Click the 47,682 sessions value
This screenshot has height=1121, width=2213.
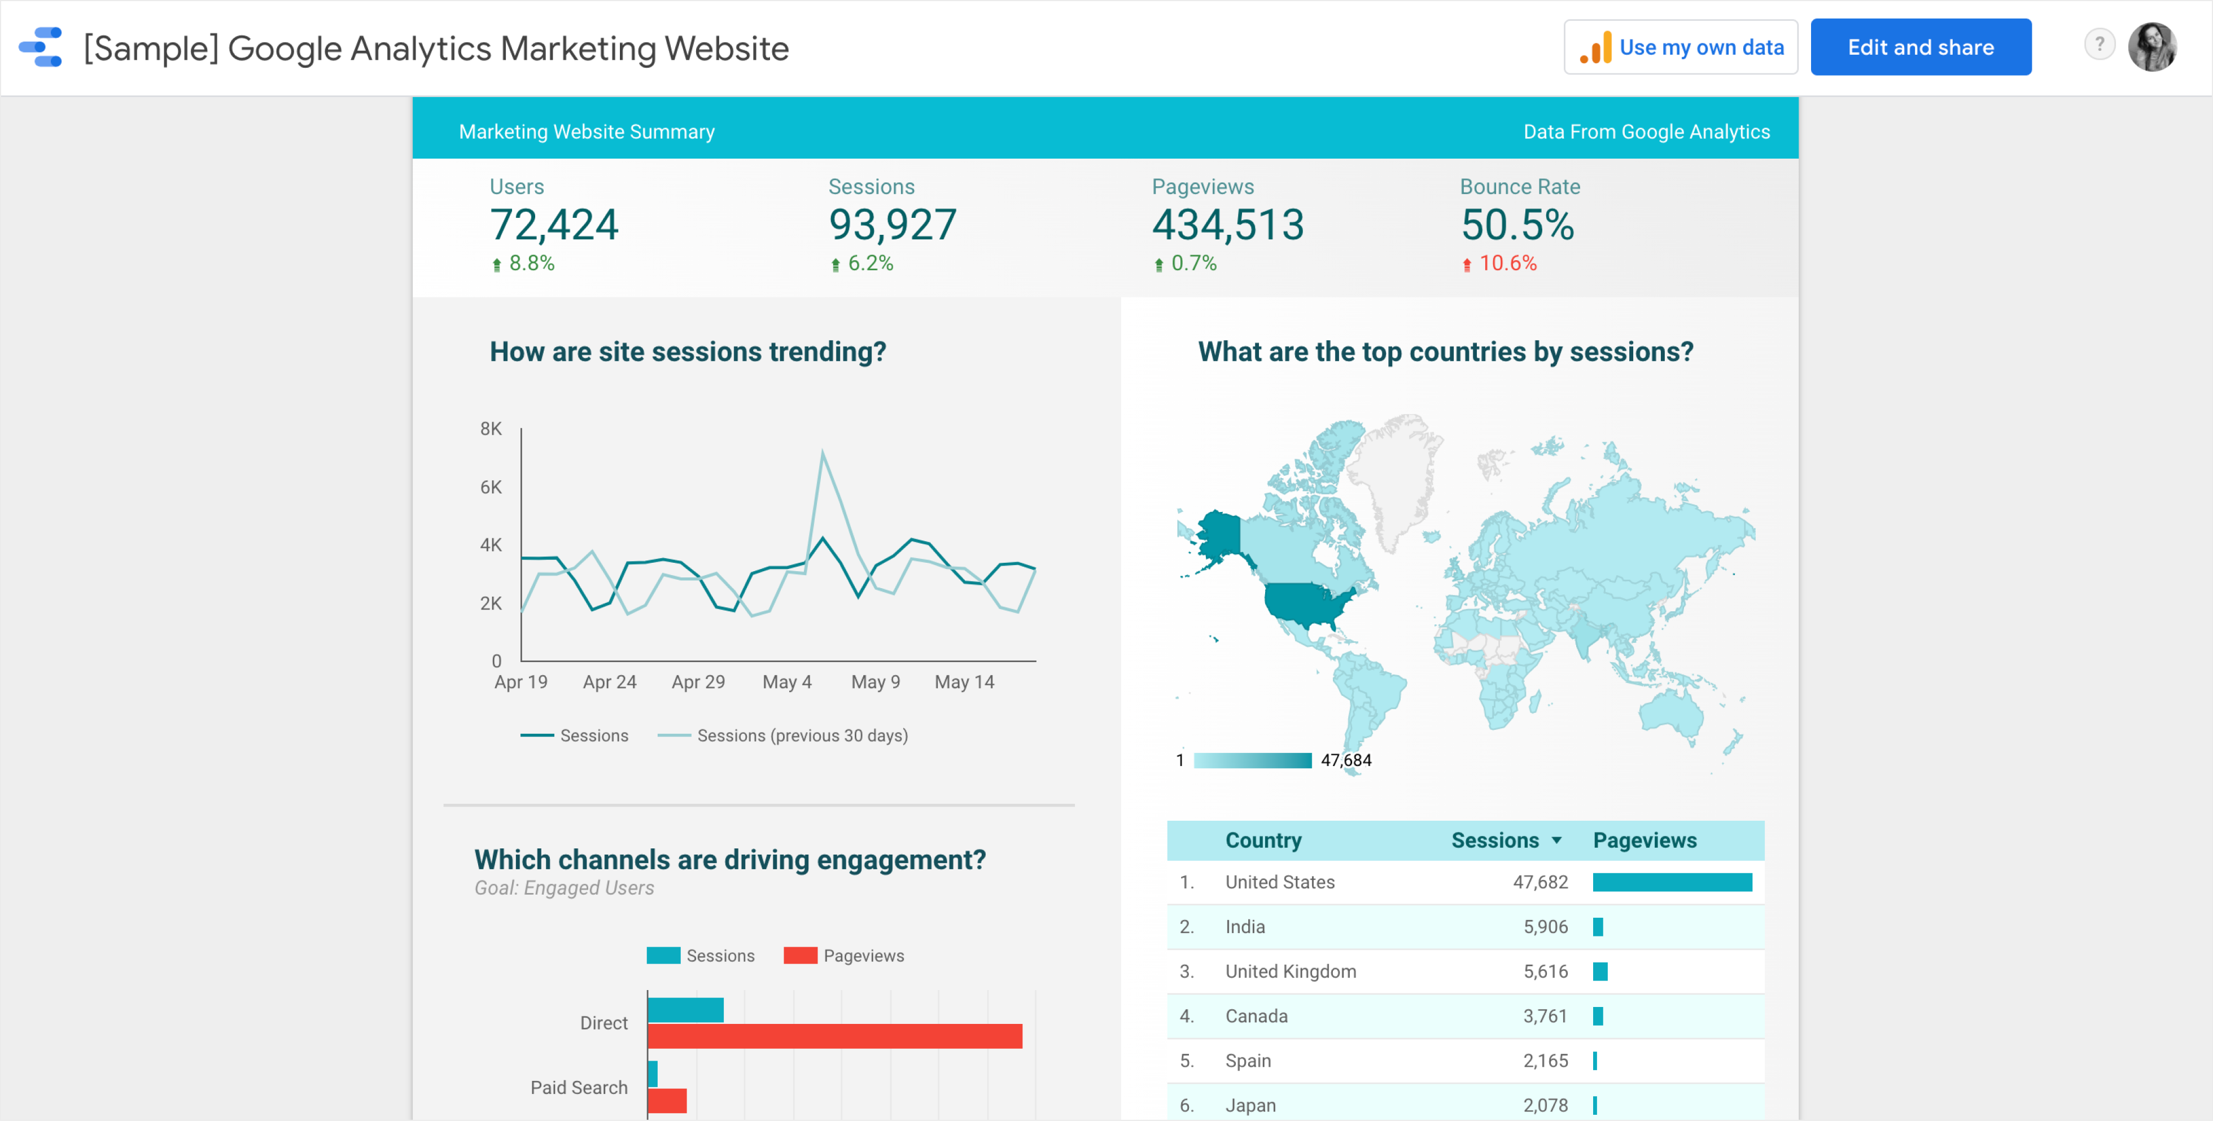[1540, 882]
